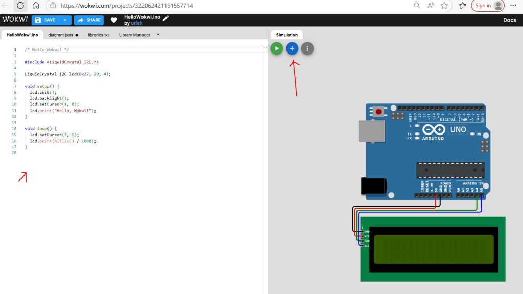Switch to the libraries.txt tab
The width and height of the screenshot is (523, 294).
[x=99, y=35]
